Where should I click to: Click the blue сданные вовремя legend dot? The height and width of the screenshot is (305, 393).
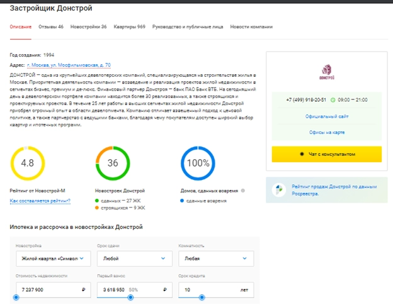182,201
